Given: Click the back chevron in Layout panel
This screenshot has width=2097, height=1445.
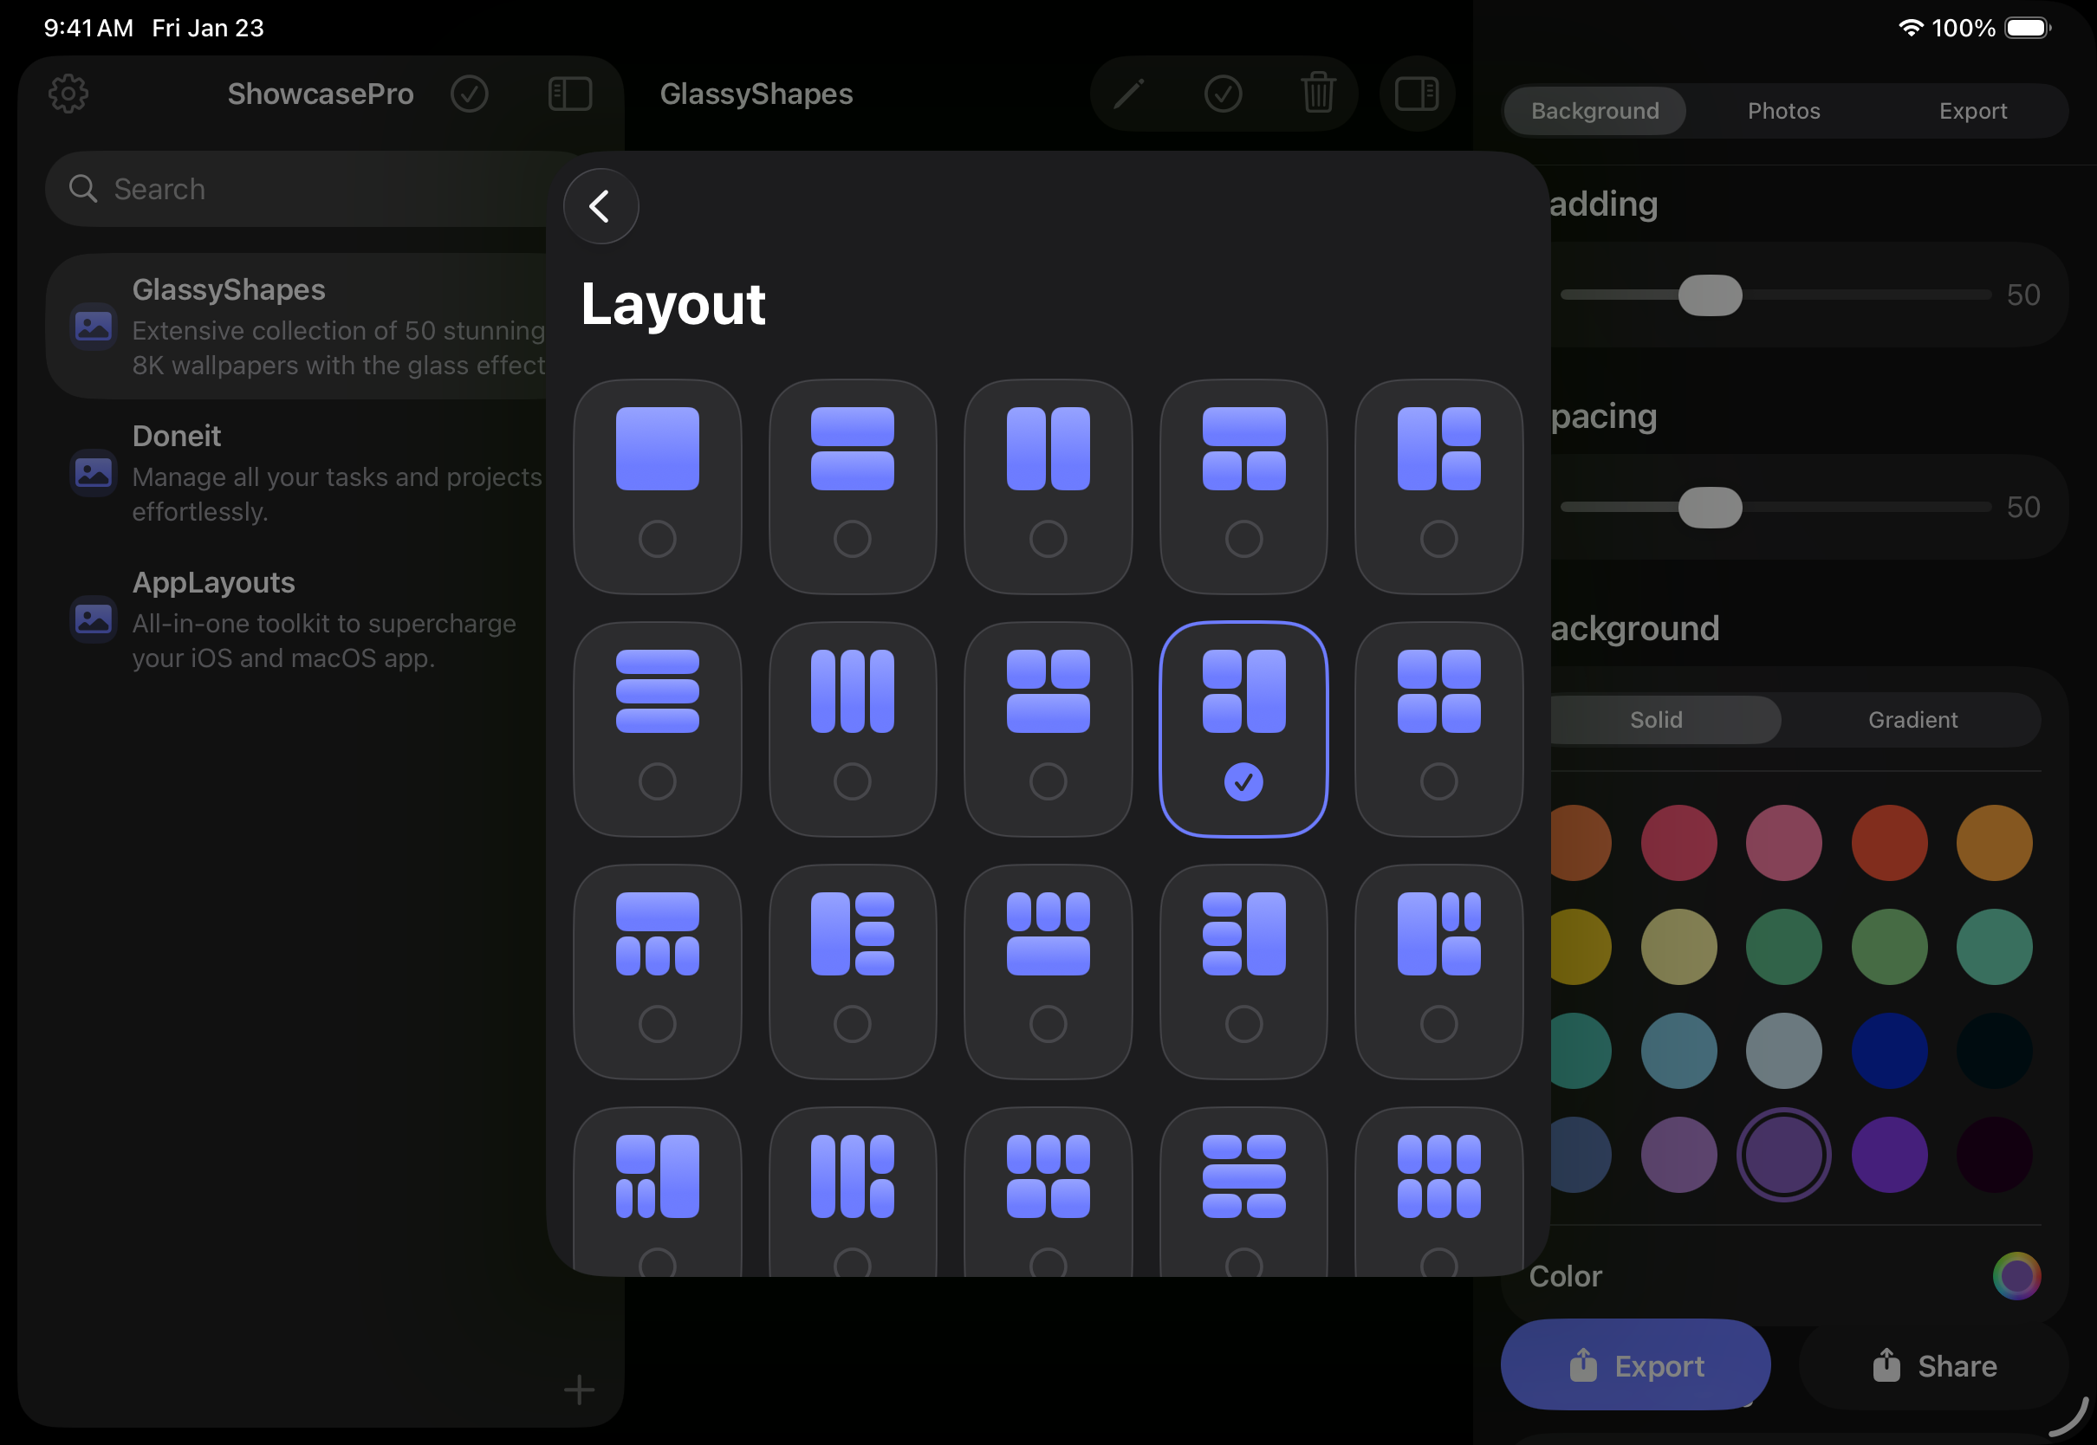Looking at the screenshot, I should tap(601, 206).
